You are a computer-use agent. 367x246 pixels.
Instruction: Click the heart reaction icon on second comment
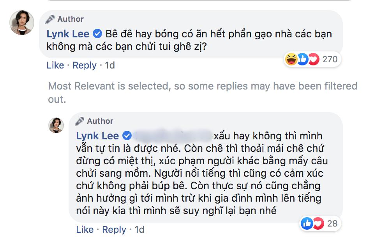[318, 223]
